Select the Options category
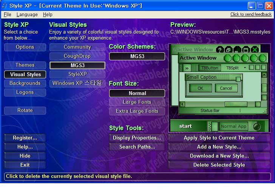 [25, 47]
